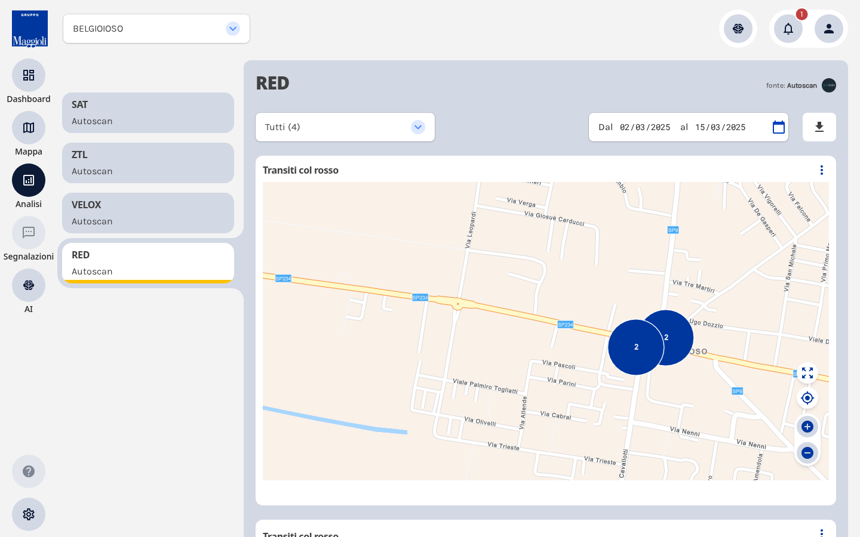
Task: Click the Autoscan source logo
Action: pos(829,85)
